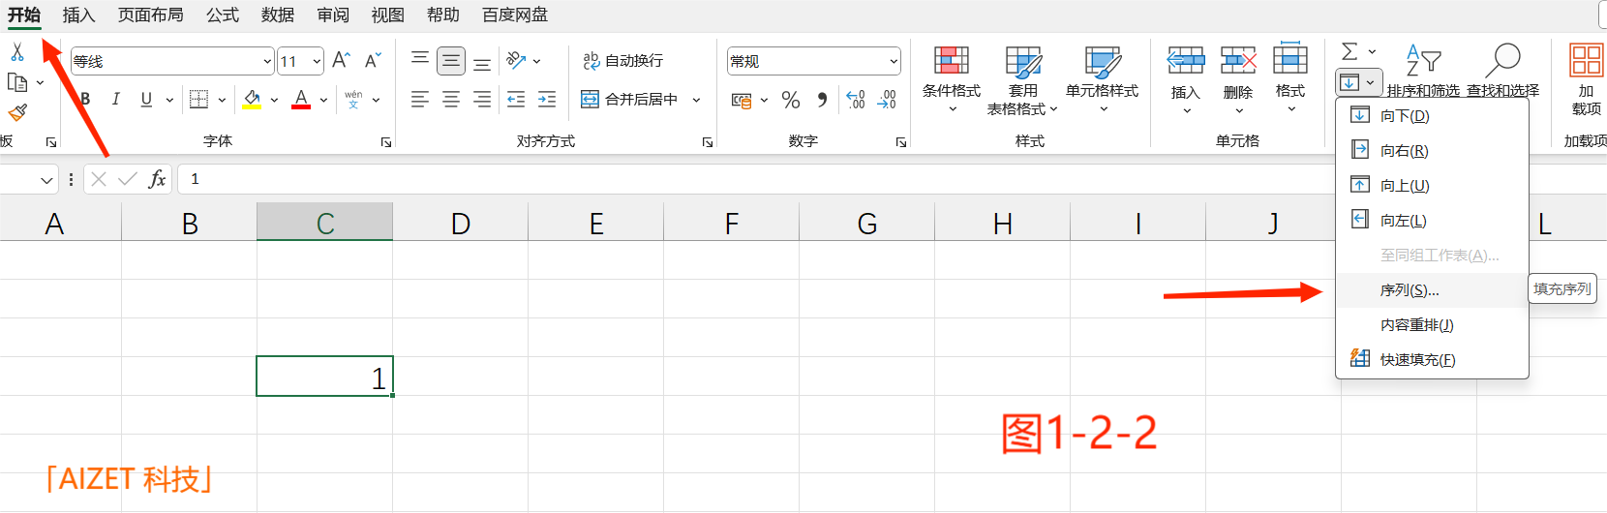
Task: Choose 快速填充(F) flash fill
Action: click(x=1432, y=360)
